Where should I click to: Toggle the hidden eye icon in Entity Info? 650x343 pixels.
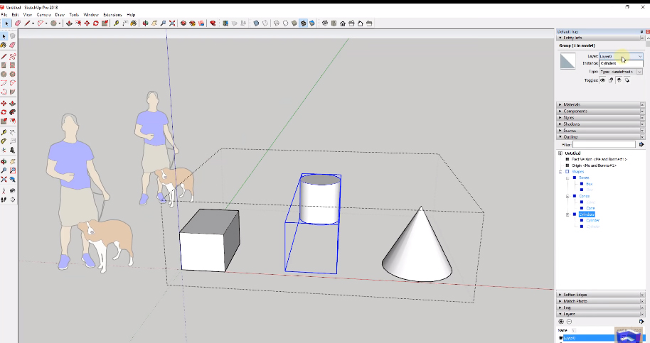(603, 80)
